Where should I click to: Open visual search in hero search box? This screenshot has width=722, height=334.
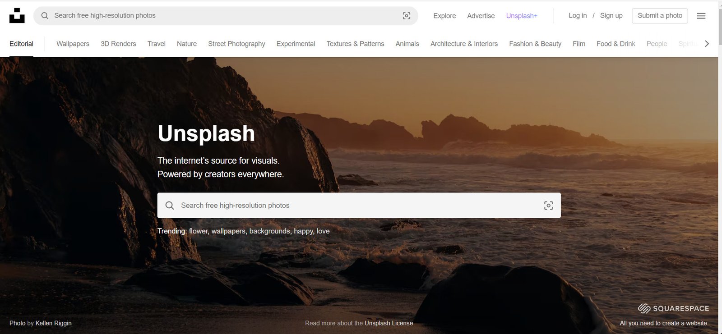point(548,206)
